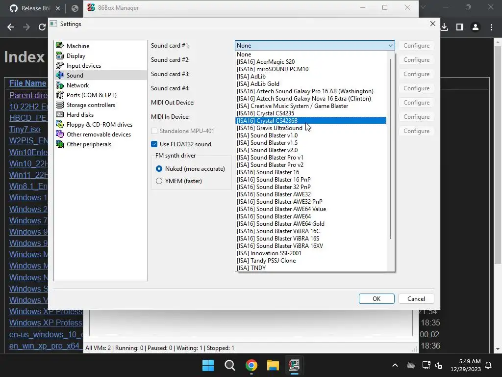This screenshot has width=502, height=377.
Task: Open the browser downloads icon
Action: pyautogui.click(x=444, y=27)
